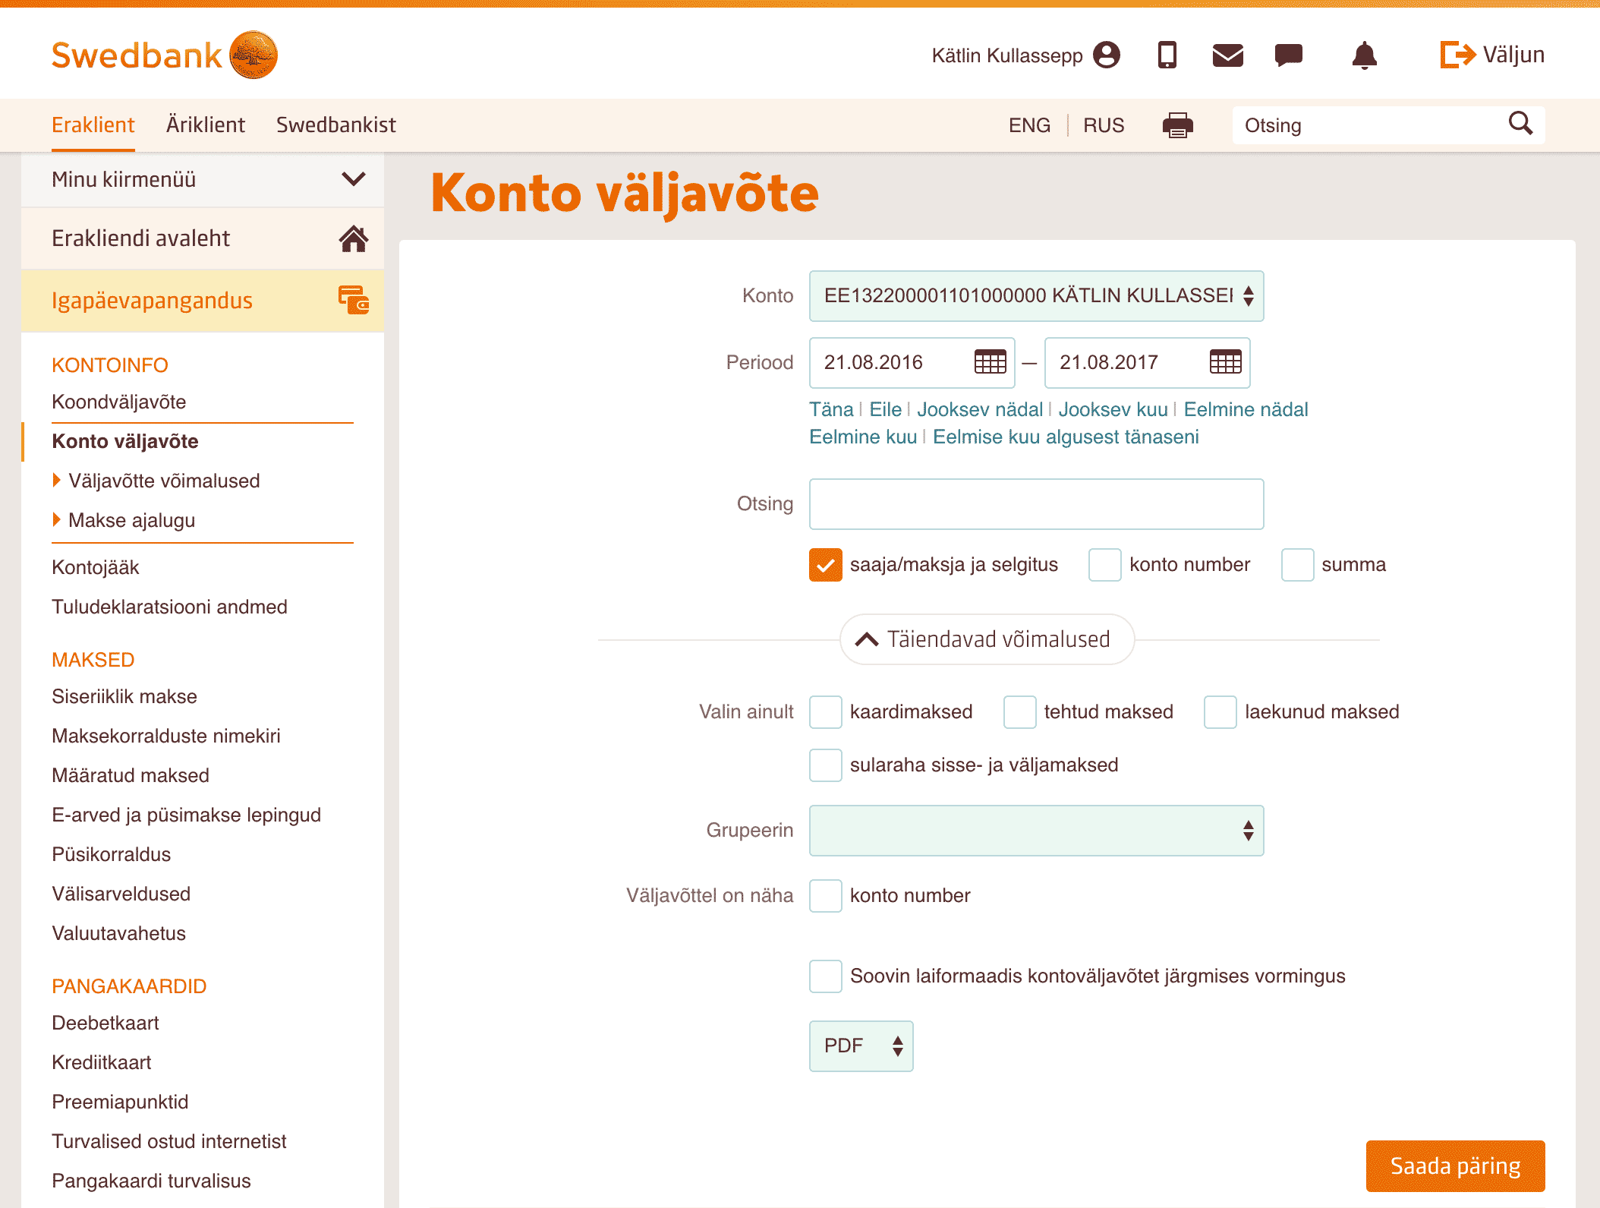Check the kaardimaksed checkbox
The width and height of the screenshot is (1600, 1208).
coord(825,711)
